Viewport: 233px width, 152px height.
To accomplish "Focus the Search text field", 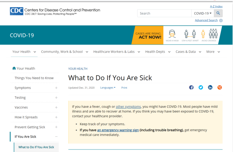I will [164, 13].
